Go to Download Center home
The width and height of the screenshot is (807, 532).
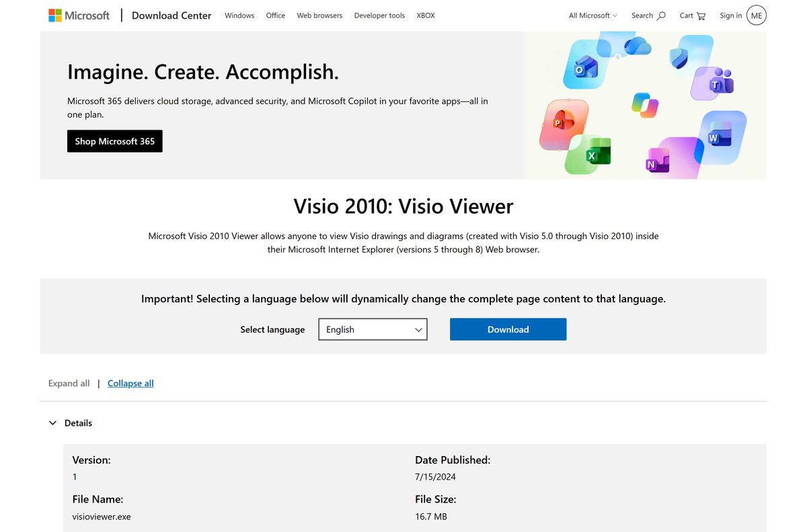coord(171,15)
